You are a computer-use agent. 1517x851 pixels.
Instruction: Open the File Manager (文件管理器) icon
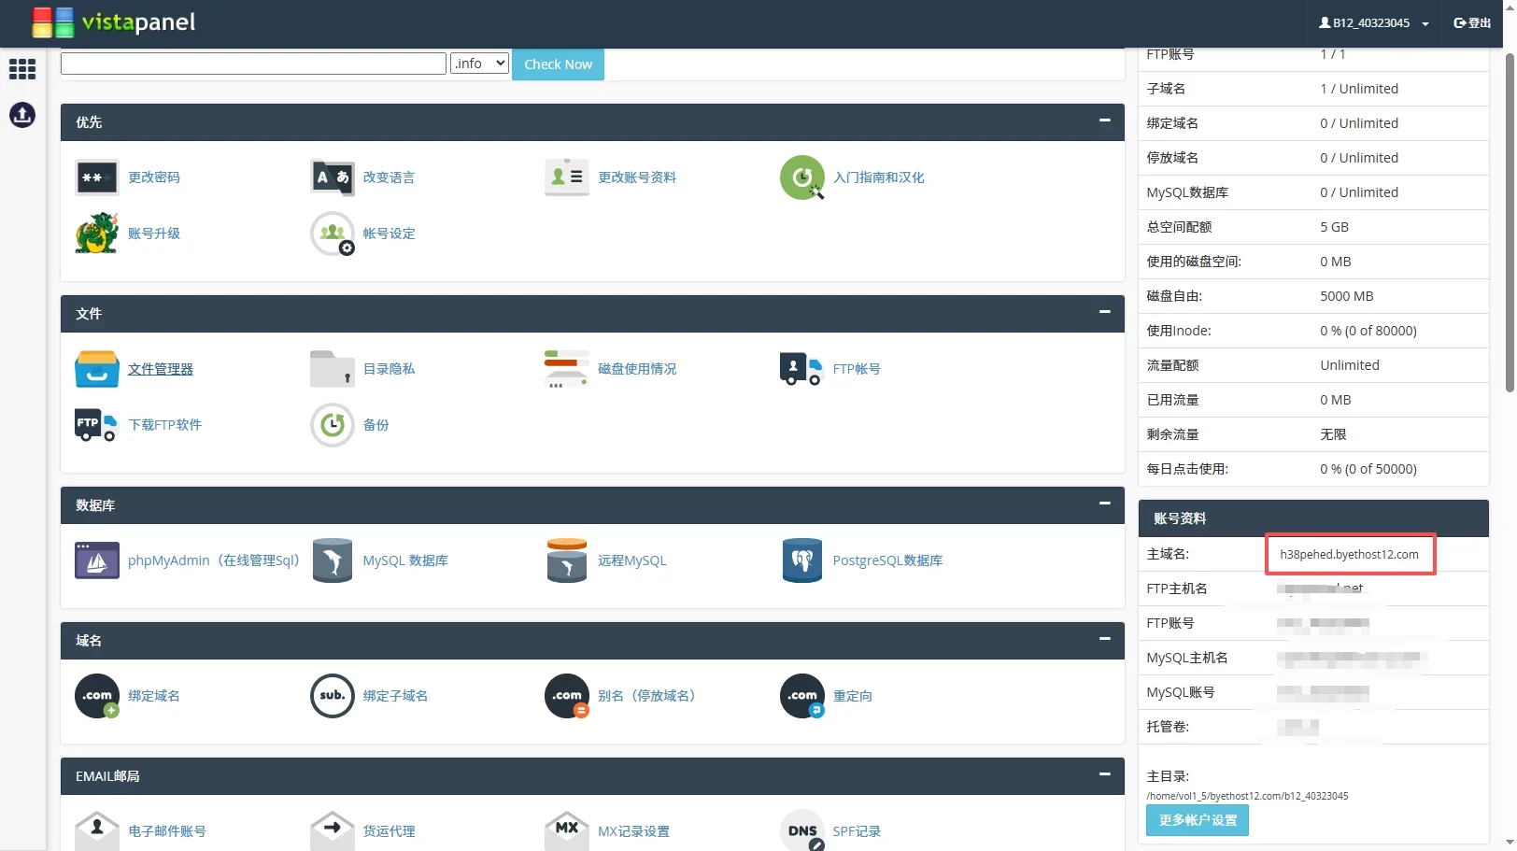(96, 369)
